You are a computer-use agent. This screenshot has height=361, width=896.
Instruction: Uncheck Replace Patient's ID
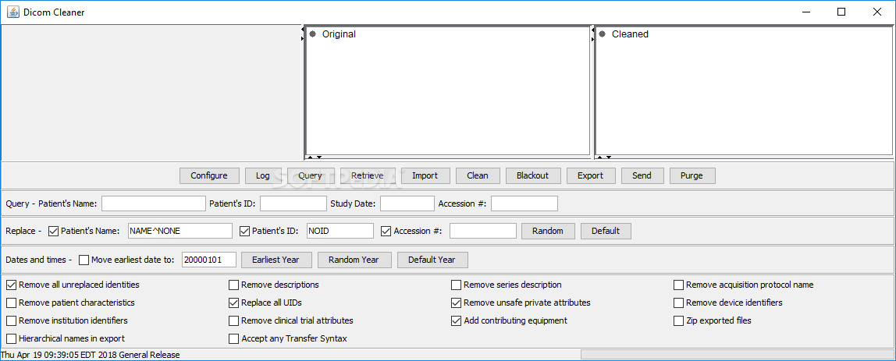click(x=244, y=231)
